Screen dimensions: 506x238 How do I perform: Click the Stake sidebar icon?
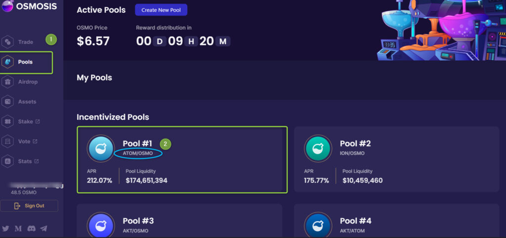point(8,122)
